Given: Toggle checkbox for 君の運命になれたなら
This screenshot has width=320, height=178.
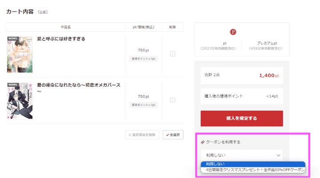Looking at the screenshot, I should [x=172, y=100].
